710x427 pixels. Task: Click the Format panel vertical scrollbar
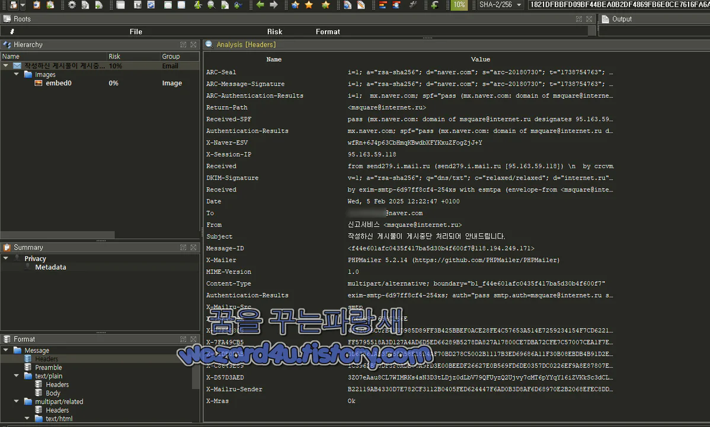pyautogui.click(x=196, y=377)
